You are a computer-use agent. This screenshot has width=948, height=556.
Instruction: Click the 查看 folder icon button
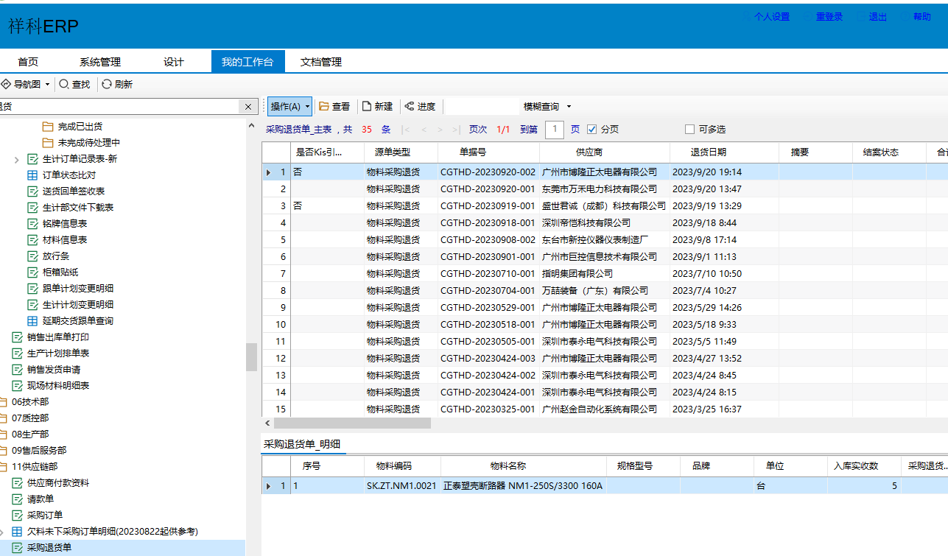point(323,107)
